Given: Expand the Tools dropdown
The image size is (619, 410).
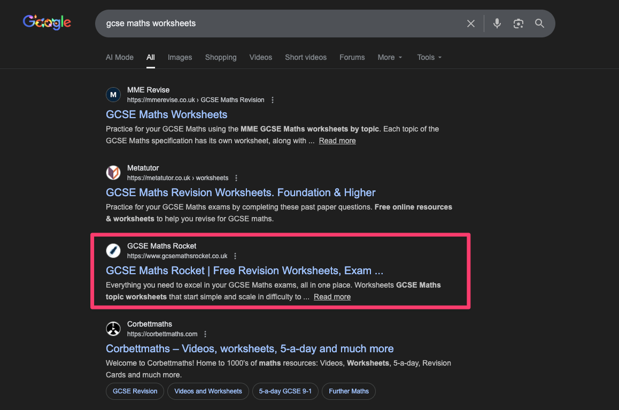Looking at the screenshot, I should pos(429,57).
